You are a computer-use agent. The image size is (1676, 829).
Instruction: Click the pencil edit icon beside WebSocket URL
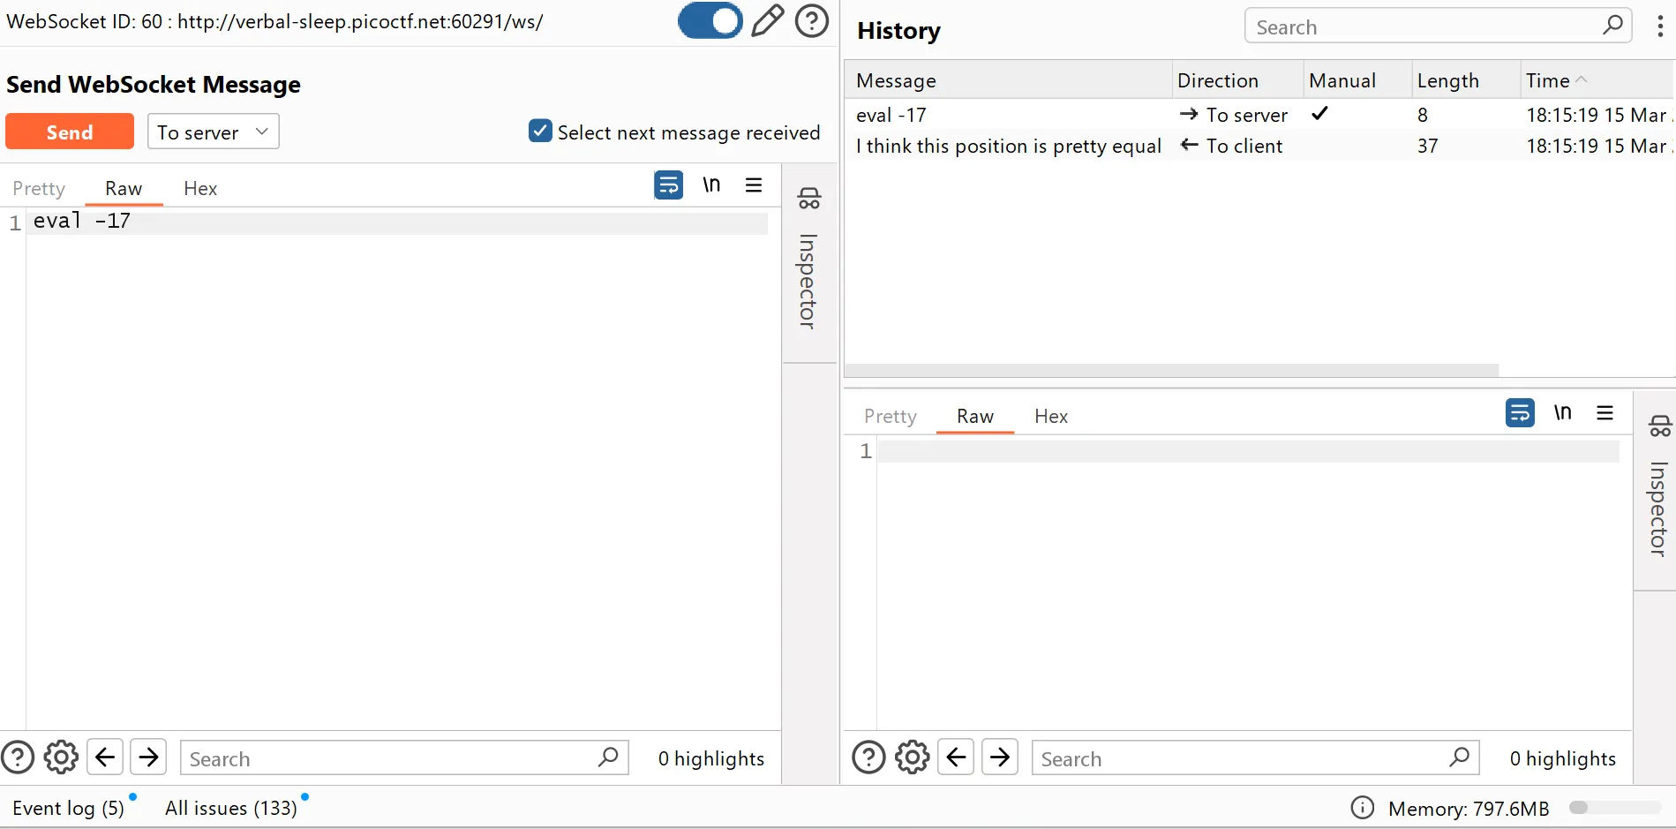click(767, 21)
